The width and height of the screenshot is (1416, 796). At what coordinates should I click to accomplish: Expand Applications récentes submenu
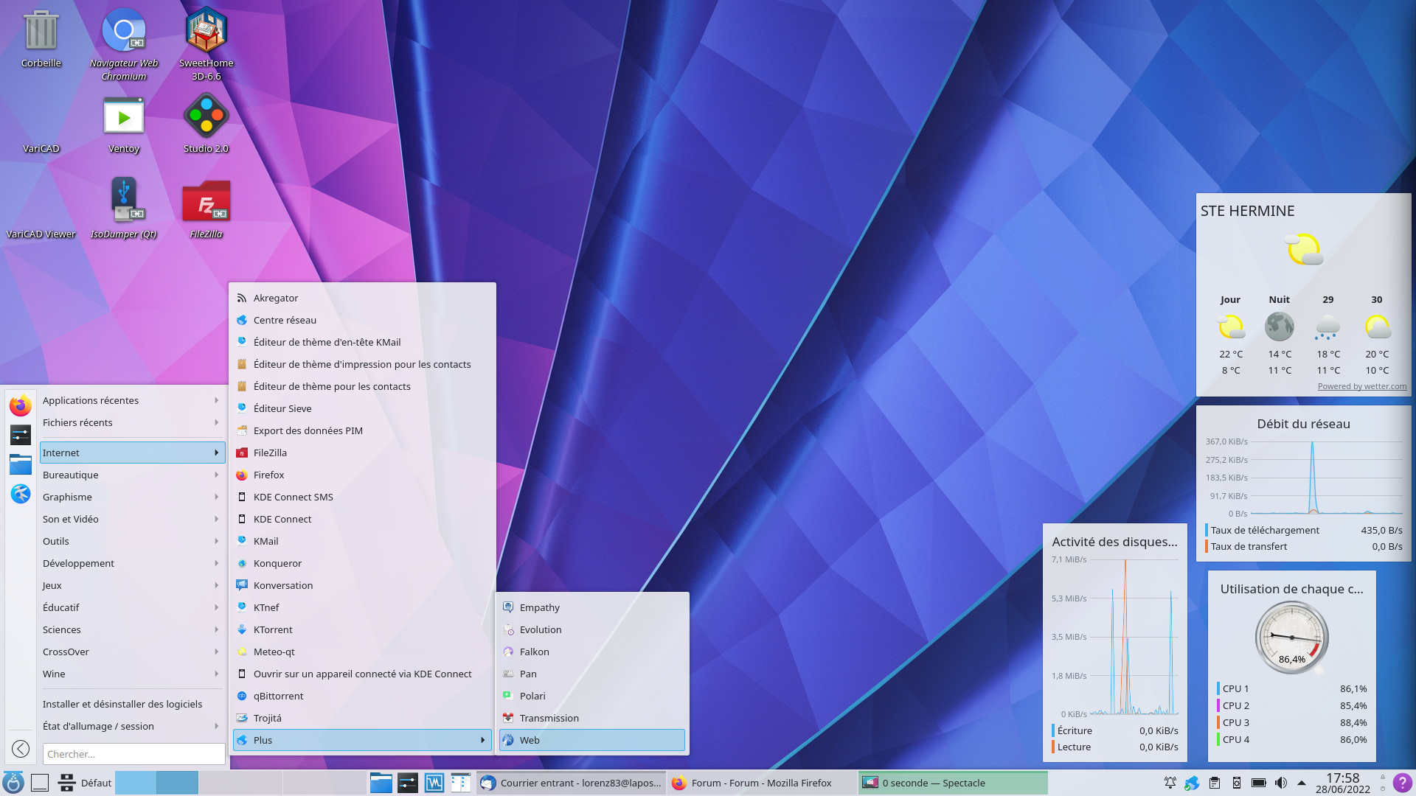coord(132,400)
